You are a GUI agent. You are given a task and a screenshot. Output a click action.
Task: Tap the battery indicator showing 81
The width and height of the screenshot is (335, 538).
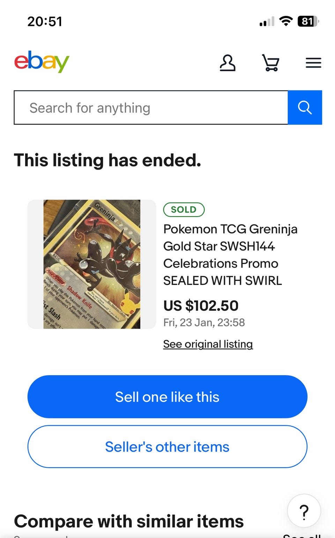308,21
